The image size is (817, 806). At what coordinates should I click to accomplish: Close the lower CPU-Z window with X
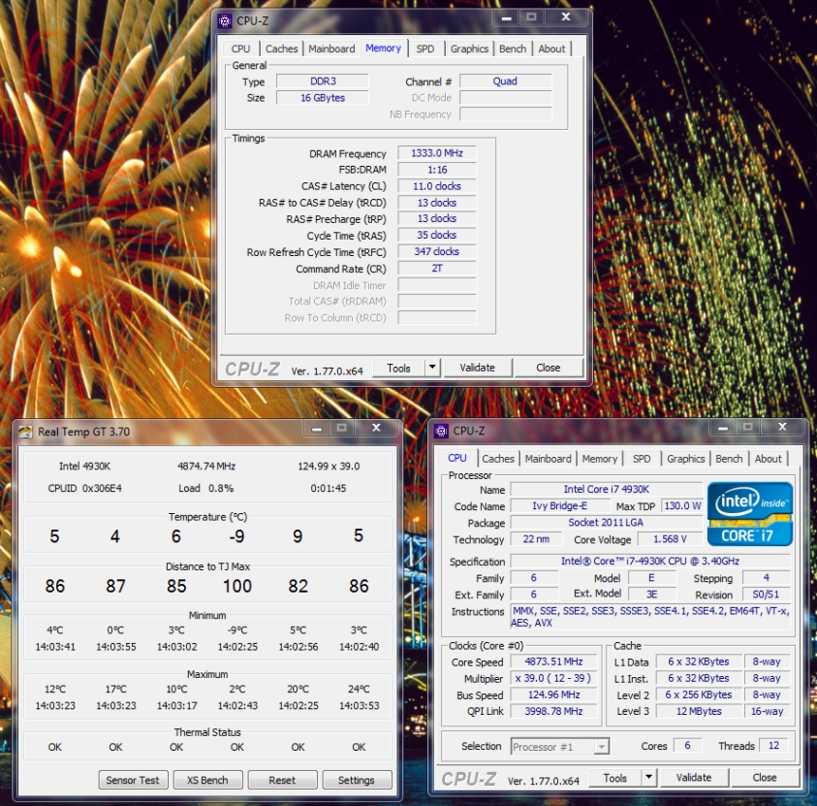coord(782,427)
